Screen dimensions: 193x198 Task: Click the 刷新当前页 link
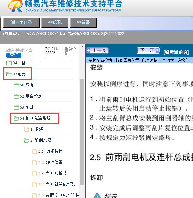[x=176, y=52]
